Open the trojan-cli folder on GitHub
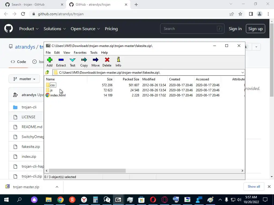Image resolution: width=274 pixels, height=205 pixels. [29, 107]
